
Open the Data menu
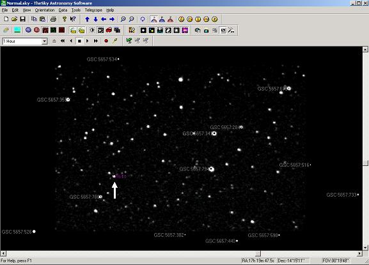point(63,10)
